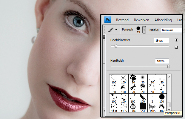Select the round ornament brush 304
The height and width of the screenshot is (119, 185).
[133, 108]
